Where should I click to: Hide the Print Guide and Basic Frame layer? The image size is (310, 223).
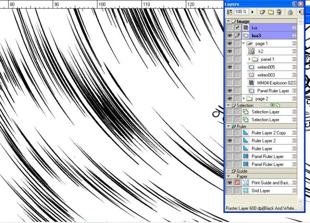[x=230, y=183]
